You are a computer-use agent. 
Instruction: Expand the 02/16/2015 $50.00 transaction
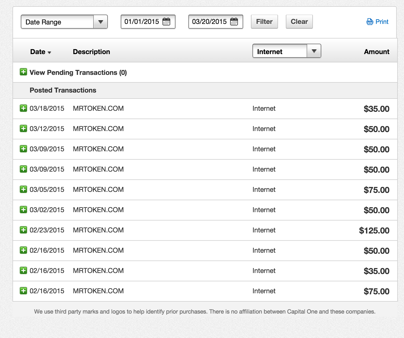click(x=23, y=250)
